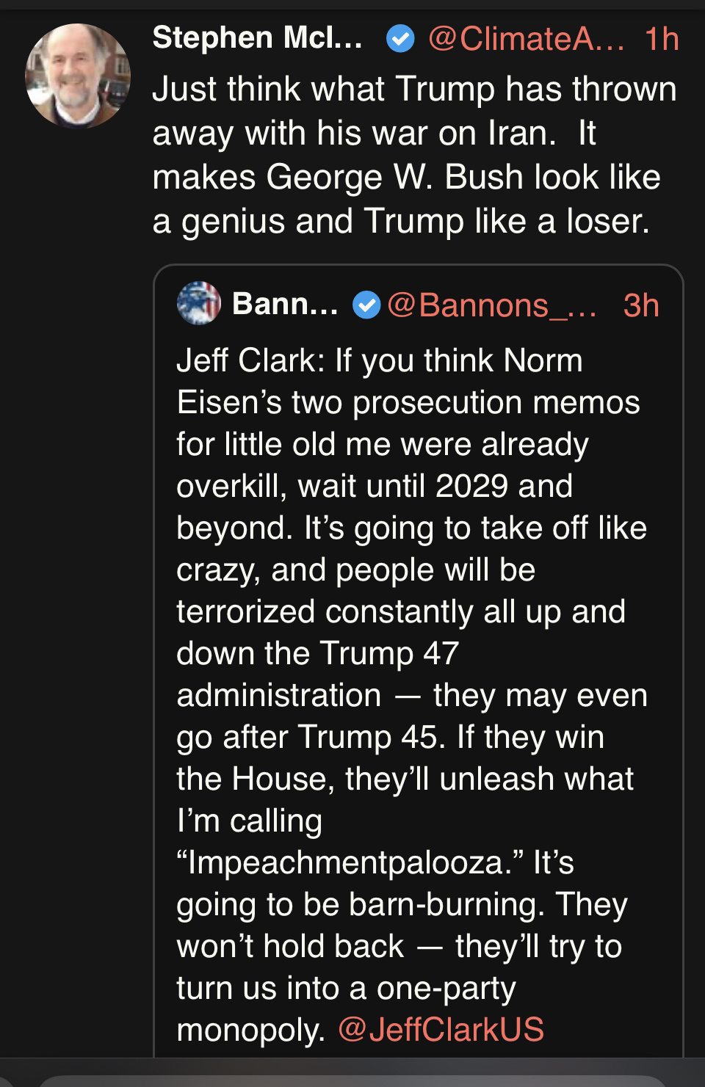The width and height of the screenshot is (705, 1087).
Task: Tap Stephen's blue verified badge
Action: pos(400,39)
